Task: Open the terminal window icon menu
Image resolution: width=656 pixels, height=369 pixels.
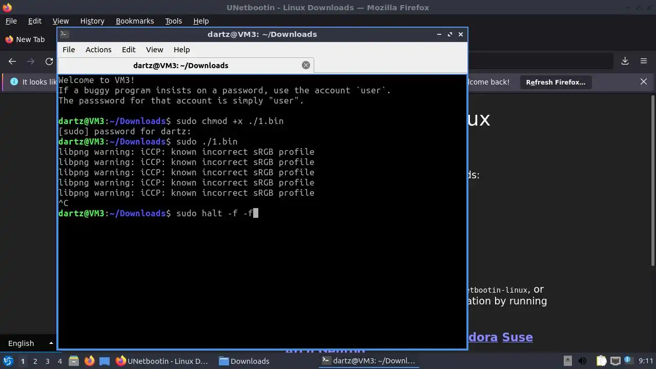Action: 64,34
